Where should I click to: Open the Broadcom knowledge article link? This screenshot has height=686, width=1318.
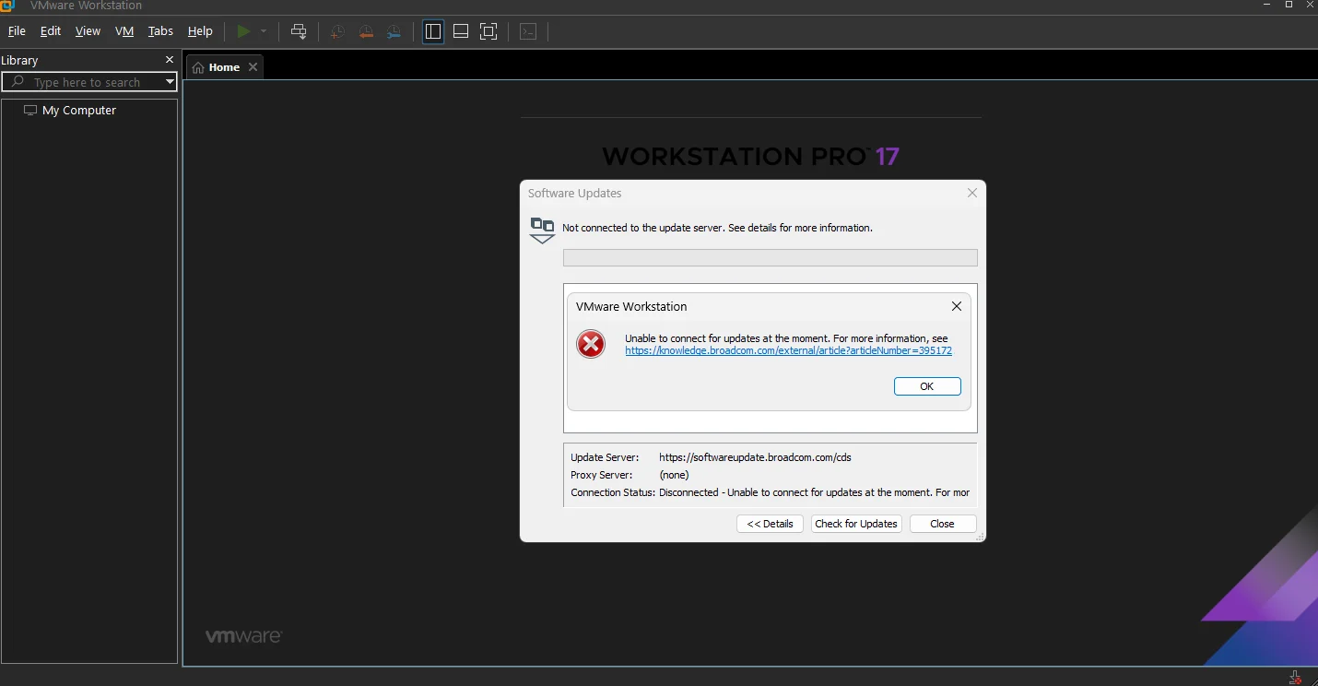(788, 350)
